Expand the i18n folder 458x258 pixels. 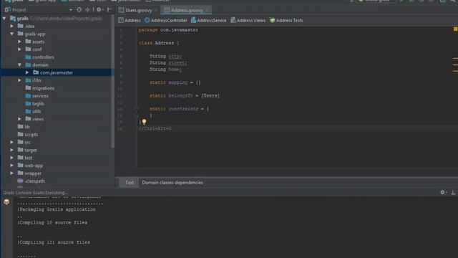(19, 80)
